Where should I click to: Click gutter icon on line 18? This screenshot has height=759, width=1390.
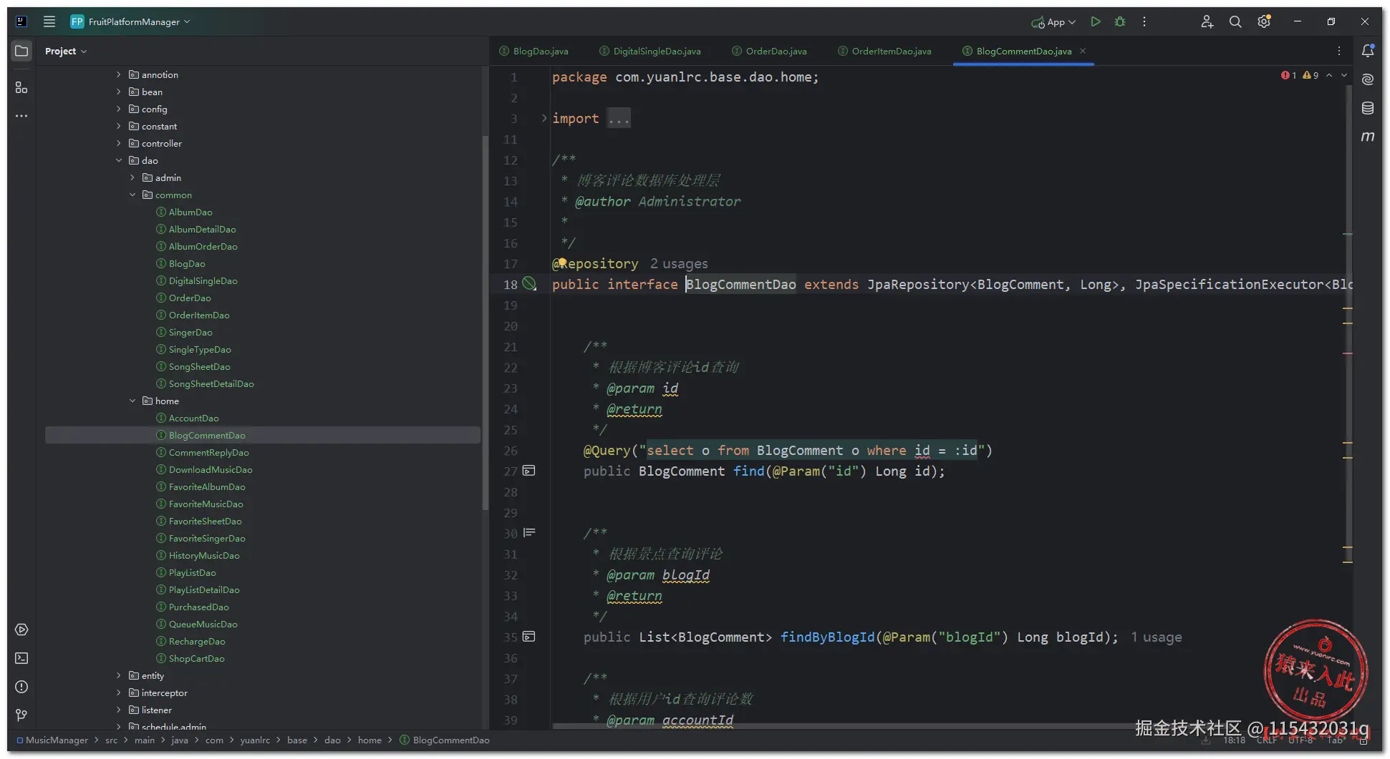(x=529, y=284)
